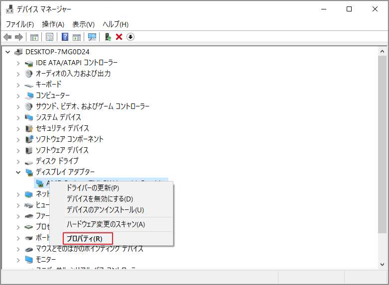
Task: Click the ソフトウェア コンポーネント icon
Action: click(29, 139)
